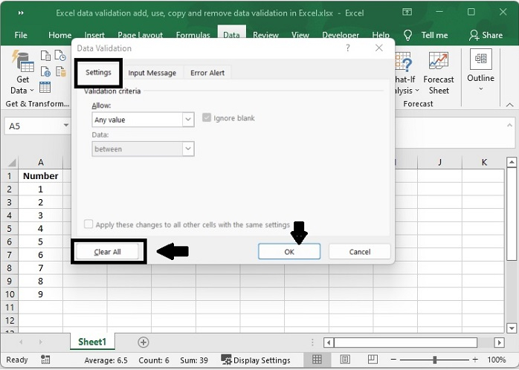Select Normal view icon in the status bar
The width and height of the screenshot is (519, 370).
point(317,360)
